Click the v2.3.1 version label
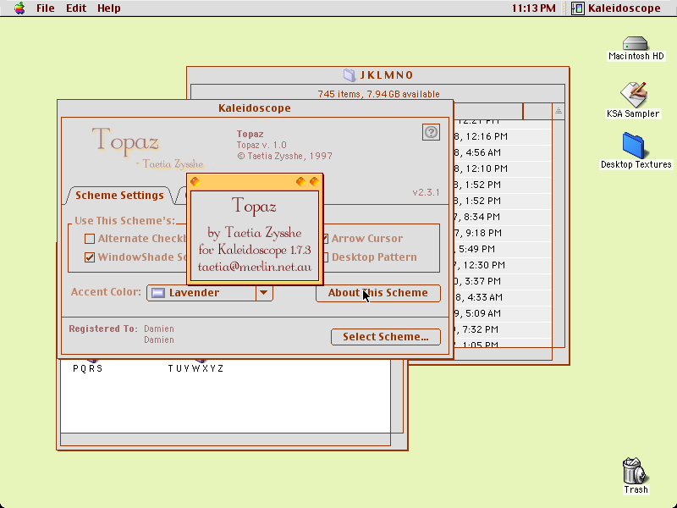677x508 pixels. (x=427, y=192)
